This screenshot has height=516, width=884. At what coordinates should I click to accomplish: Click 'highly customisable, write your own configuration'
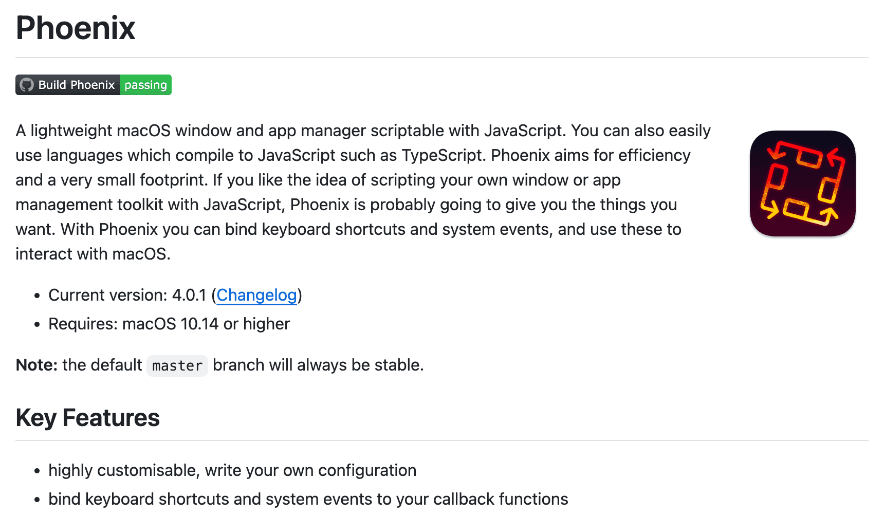(232, 470)
